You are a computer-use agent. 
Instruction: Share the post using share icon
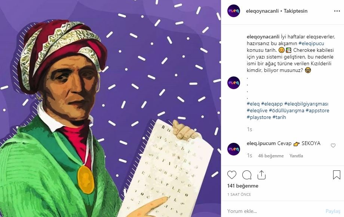point(261,175)
